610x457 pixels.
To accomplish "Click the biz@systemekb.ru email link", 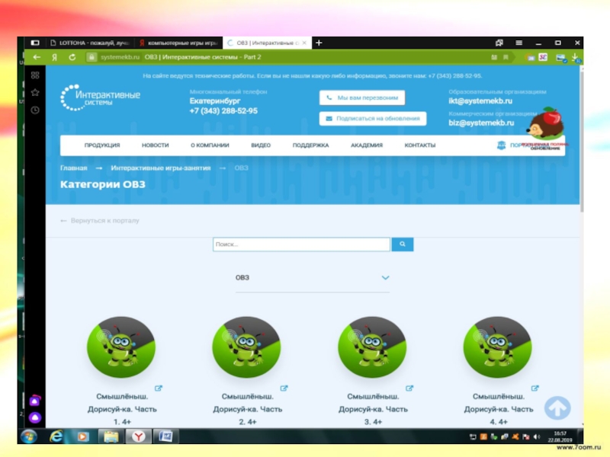I will point(481,123).
